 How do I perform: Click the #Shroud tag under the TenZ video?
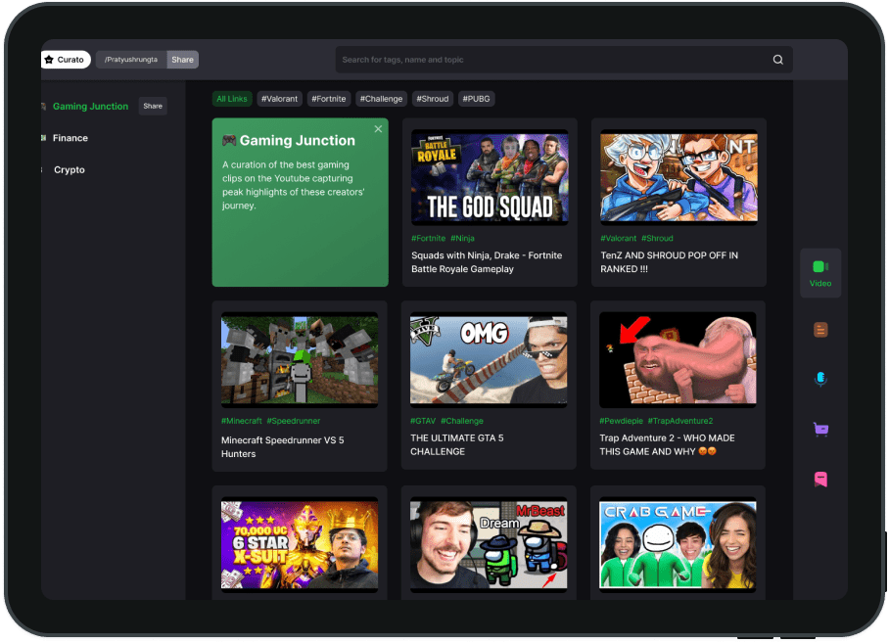click(657, 239)
